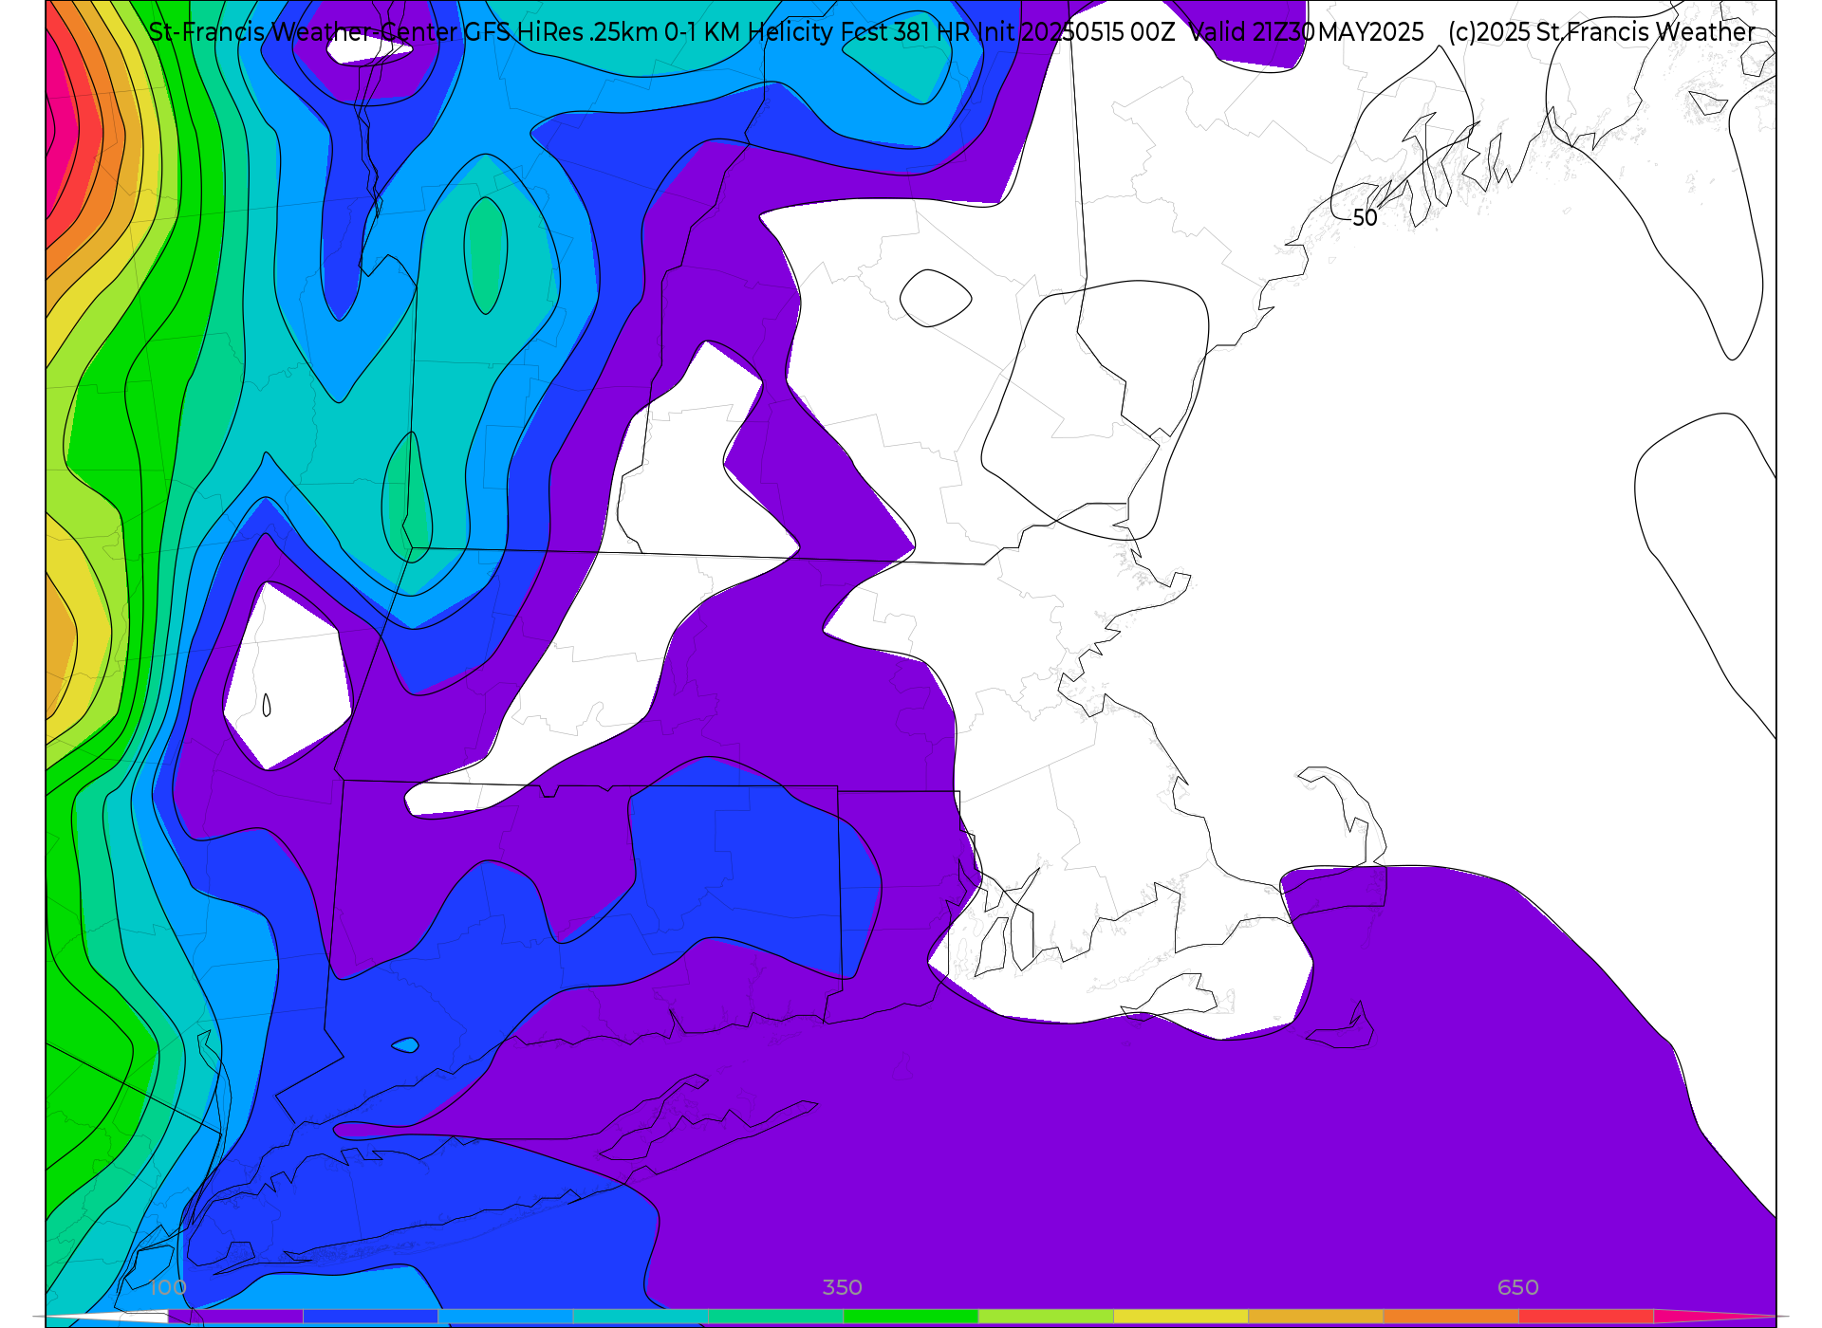The height and width of the screenshot is (1328, 1822).
Task: Click 'Init 20250515 00Z' in the title
Action: (1076, 32)
